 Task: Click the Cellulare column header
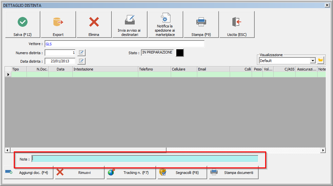point(184,69)
